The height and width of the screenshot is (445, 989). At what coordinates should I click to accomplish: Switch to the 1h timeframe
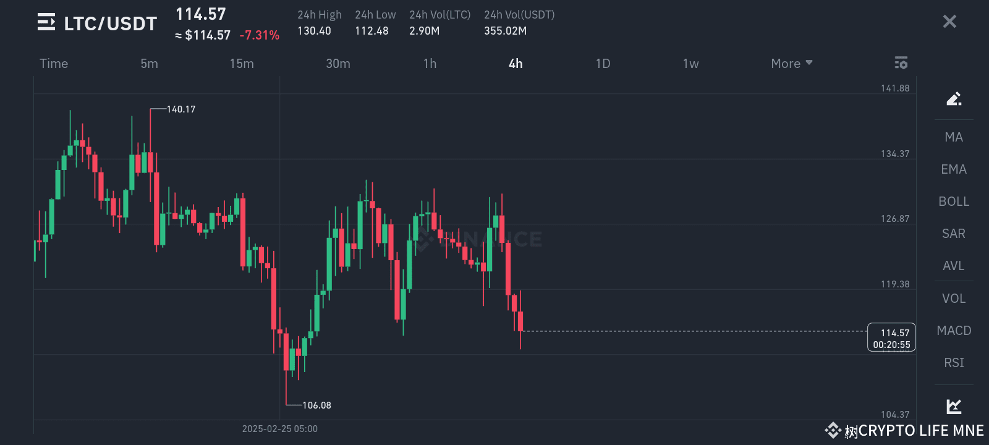pyautogui.click(x=430, y=63)
